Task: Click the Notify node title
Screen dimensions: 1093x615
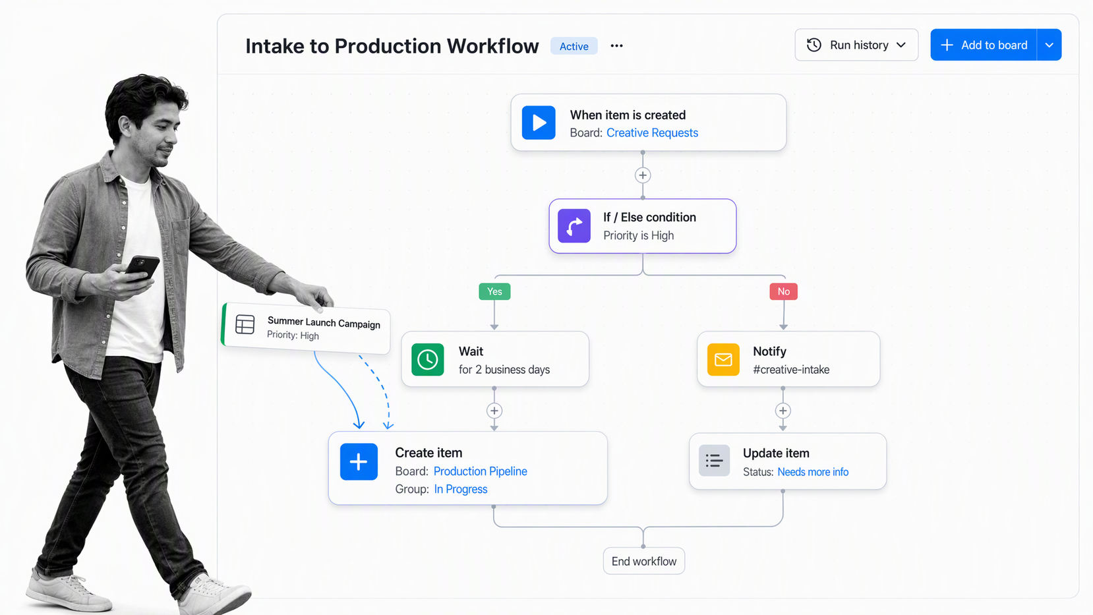Action: click(769, 351)
